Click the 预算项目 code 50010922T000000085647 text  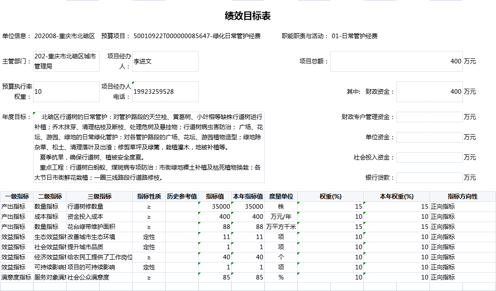pos(172,36)
